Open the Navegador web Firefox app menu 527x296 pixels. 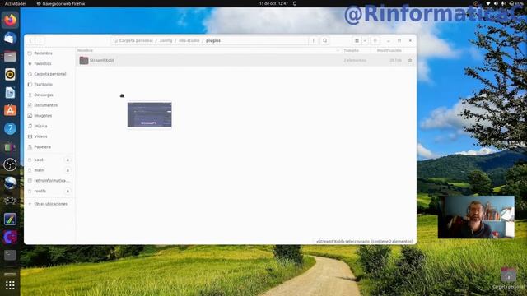point(61,3)
